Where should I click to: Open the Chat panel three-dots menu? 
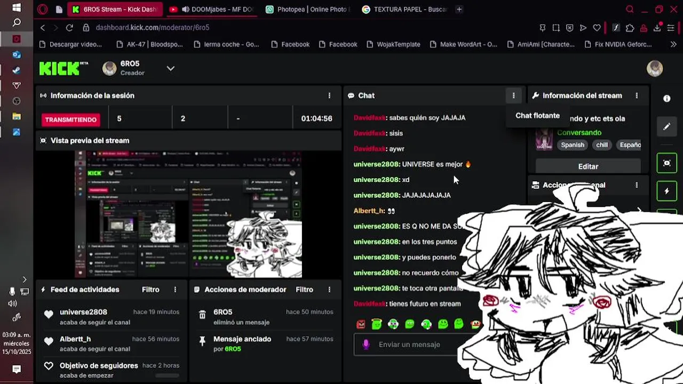tap(513, 95)
